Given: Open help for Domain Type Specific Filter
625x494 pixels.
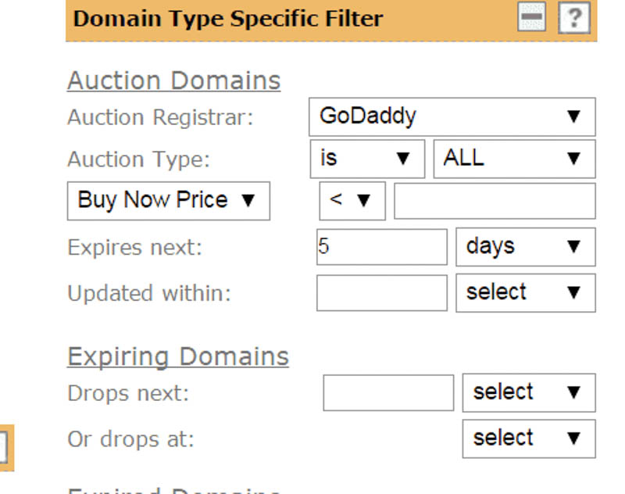Looking at the screenshot, I should point(573,19).
